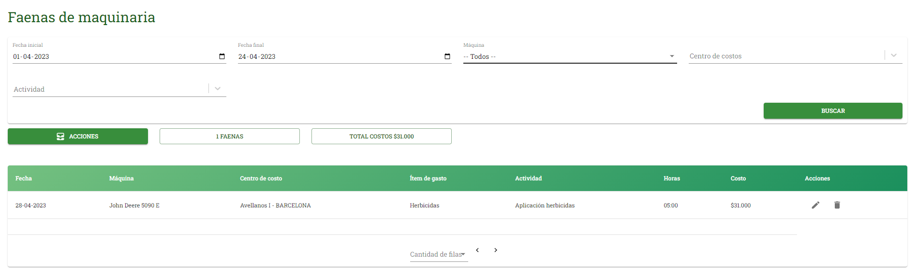Sort by the Costo column header
917x273 pixels.
tap(738, 178)
